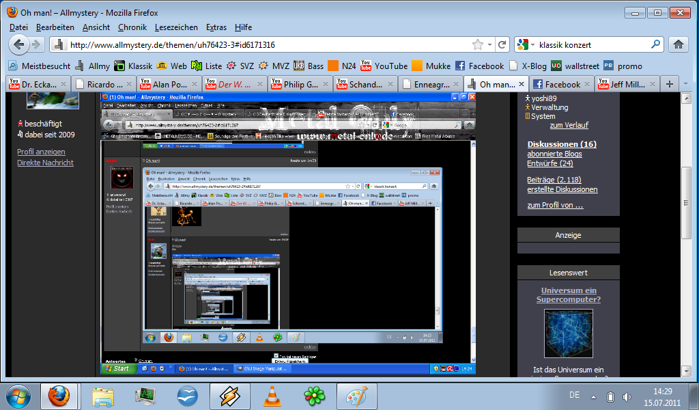Switch to the Philip G... tab
The height and width of the screenshot is (410, 699).
point(298,85)
